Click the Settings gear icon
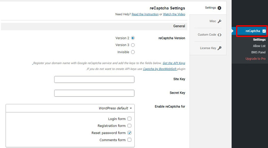Viewport: 268px width, 148px height. click(x=219, y=8)
